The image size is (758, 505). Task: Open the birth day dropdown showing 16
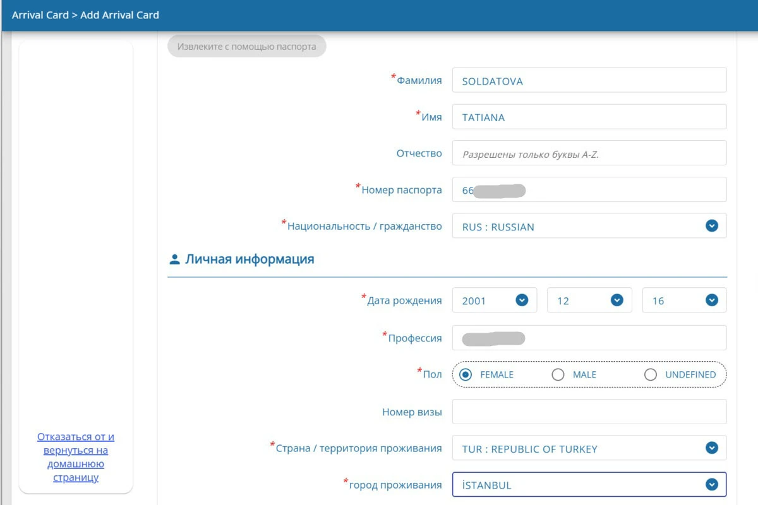(685, 300)
